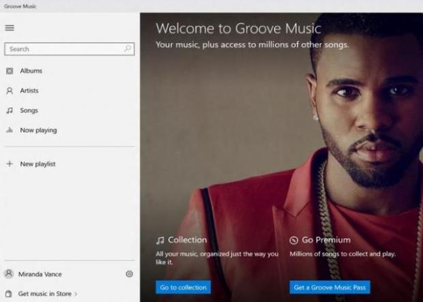
Task: Select the Collection heading
Action: [x=188, y=240]
